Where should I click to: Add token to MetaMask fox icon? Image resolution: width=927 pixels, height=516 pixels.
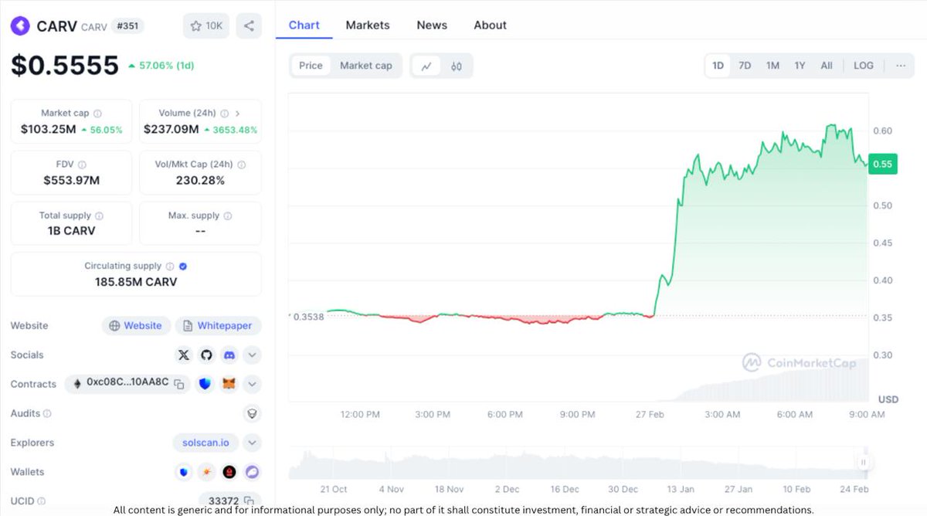pos(229,384)
